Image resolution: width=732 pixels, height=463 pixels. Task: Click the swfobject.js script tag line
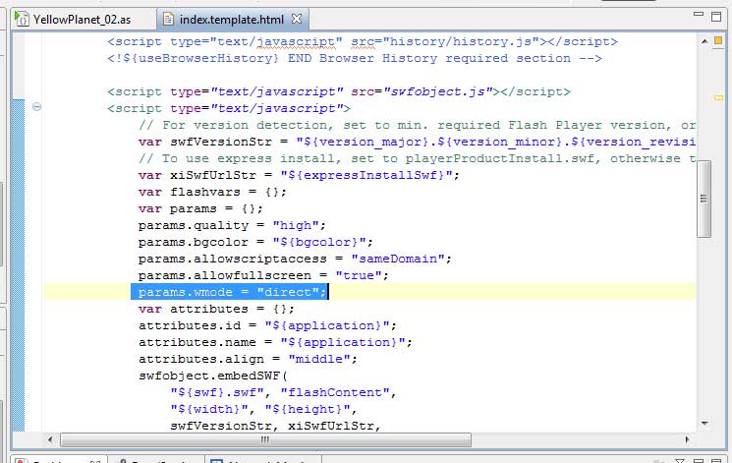point(338,91)
